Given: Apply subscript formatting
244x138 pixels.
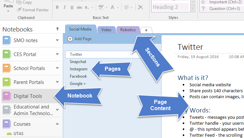Looking at the screenshot, I should point(87,7).
